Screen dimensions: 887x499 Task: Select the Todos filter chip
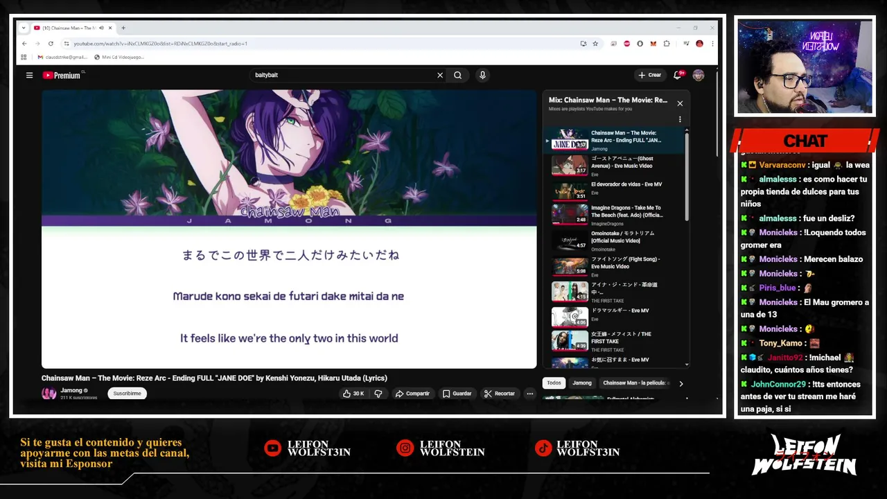(x=554, y=383)
